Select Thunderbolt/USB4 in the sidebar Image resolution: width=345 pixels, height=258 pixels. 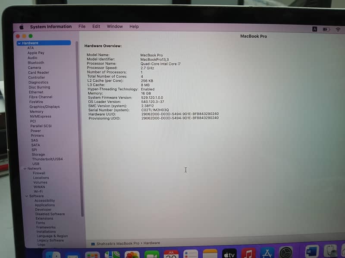point(47,159)
